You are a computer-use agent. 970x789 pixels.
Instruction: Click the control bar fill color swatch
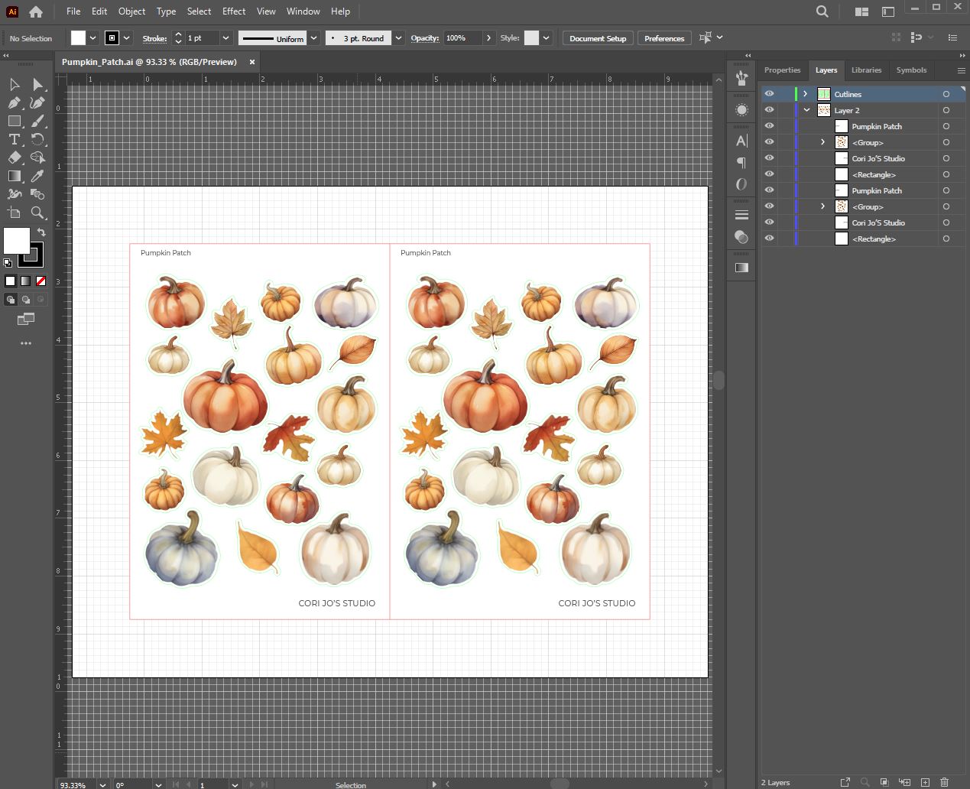(79, 38)
